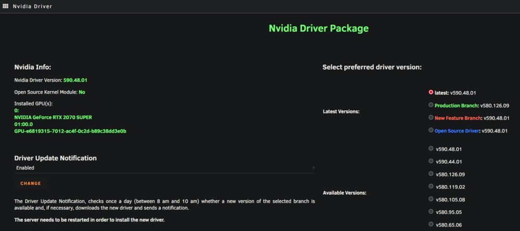Click the CHANGE button

pyautogui.click(x=31, y=183)
